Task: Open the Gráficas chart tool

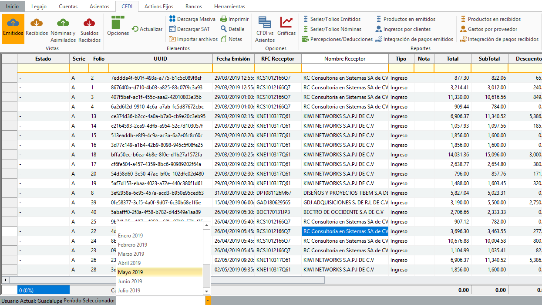Action: point(286,26)
